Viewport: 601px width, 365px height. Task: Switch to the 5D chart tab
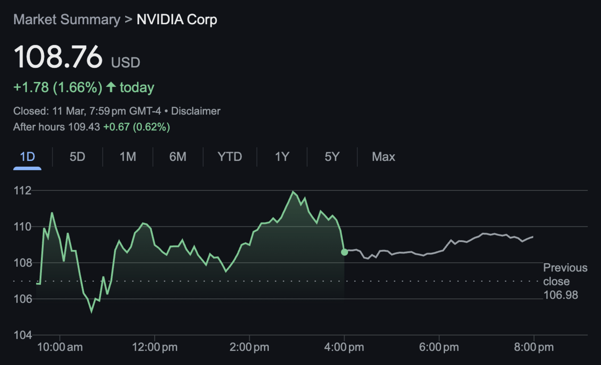[x=77, y=157]
